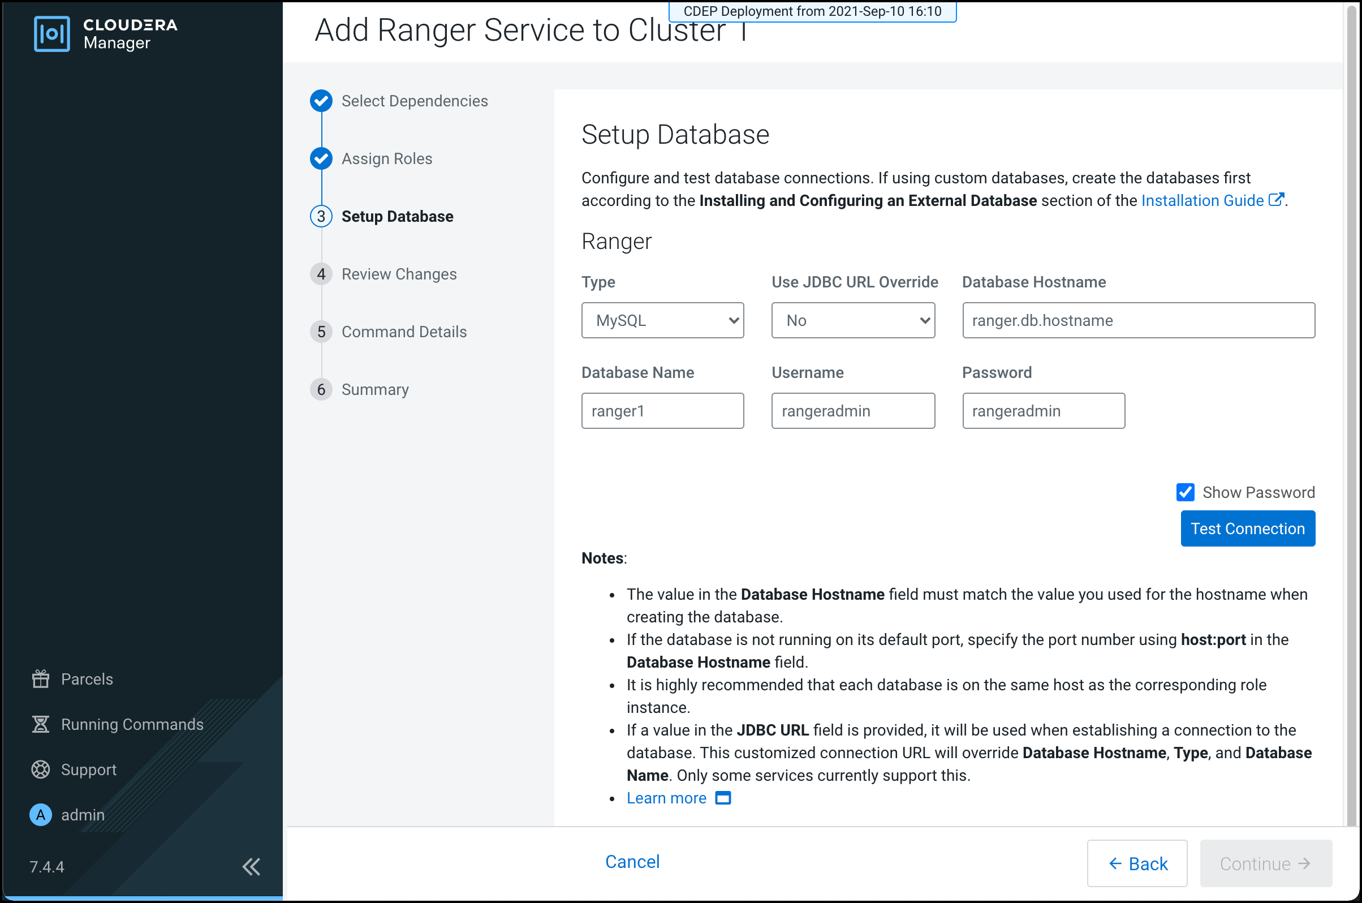The width and height of the screenshot is (1362, 903).
Task: Click the Test Connection button
Action: [x=1248, y=528]
